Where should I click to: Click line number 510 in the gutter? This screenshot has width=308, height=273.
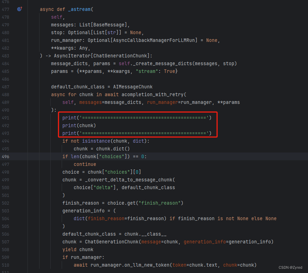point(6,265)
